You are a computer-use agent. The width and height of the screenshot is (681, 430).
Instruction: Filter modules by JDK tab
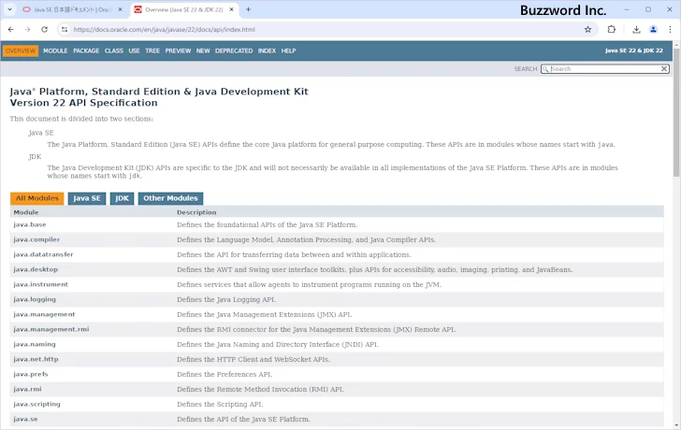[x=122, y=198]
